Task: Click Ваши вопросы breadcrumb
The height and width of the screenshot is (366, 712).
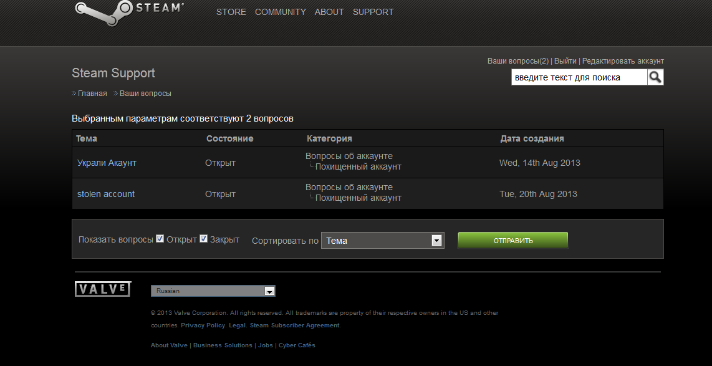Action: [145, 94]
